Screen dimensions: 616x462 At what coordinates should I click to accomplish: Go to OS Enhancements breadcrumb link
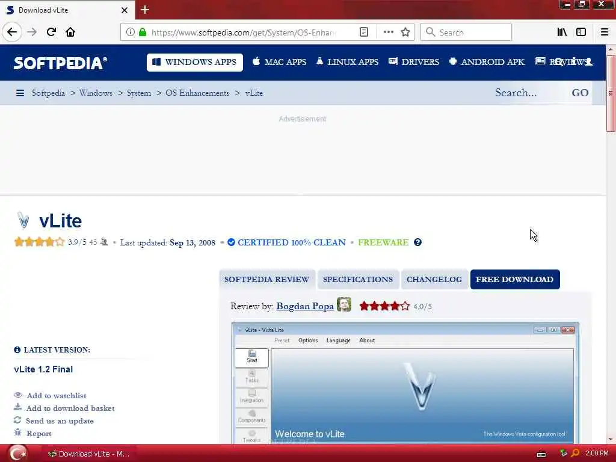click(x=197, y=93)
